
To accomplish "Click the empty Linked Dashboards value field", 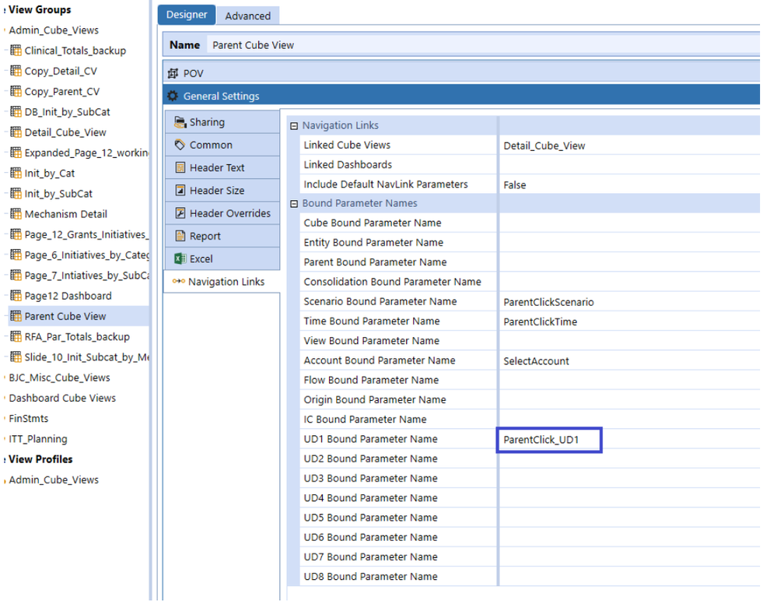I will click(x=629, y=165).
